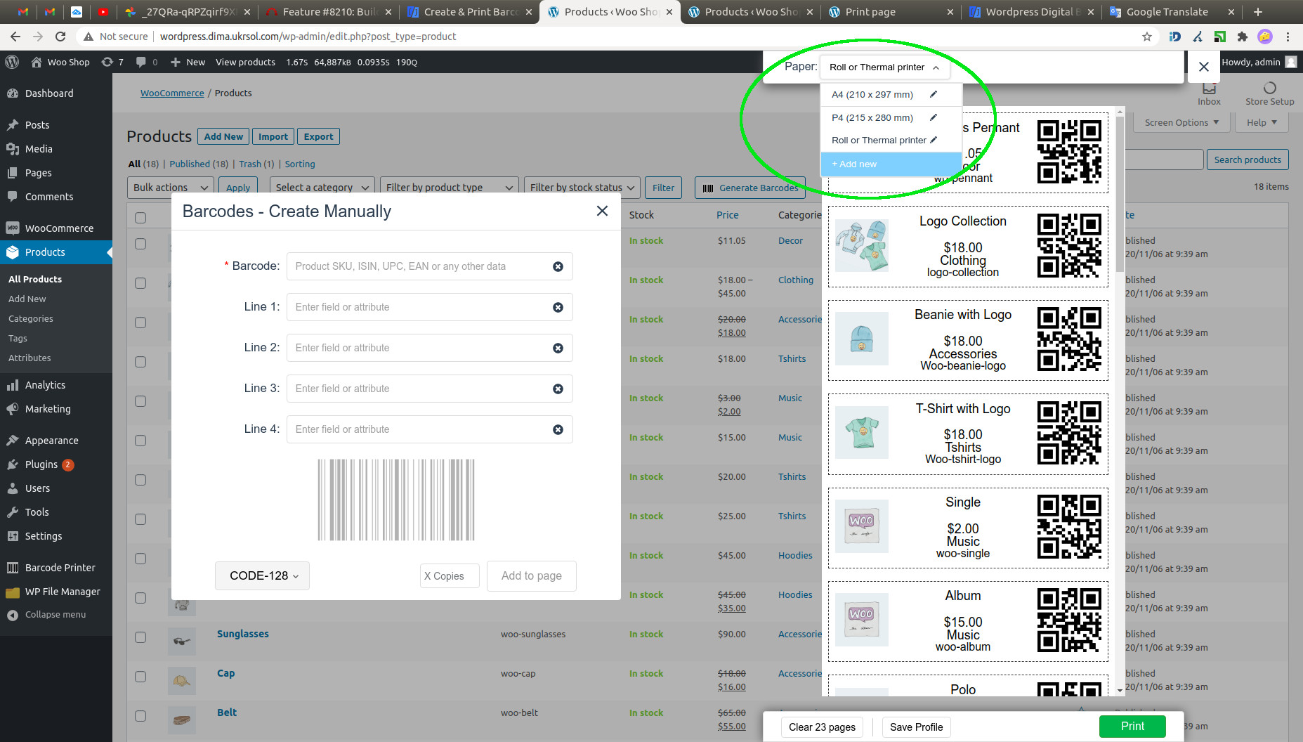Open the Store Setup panel
1303x742 pixels.
tap(1269, 93)
